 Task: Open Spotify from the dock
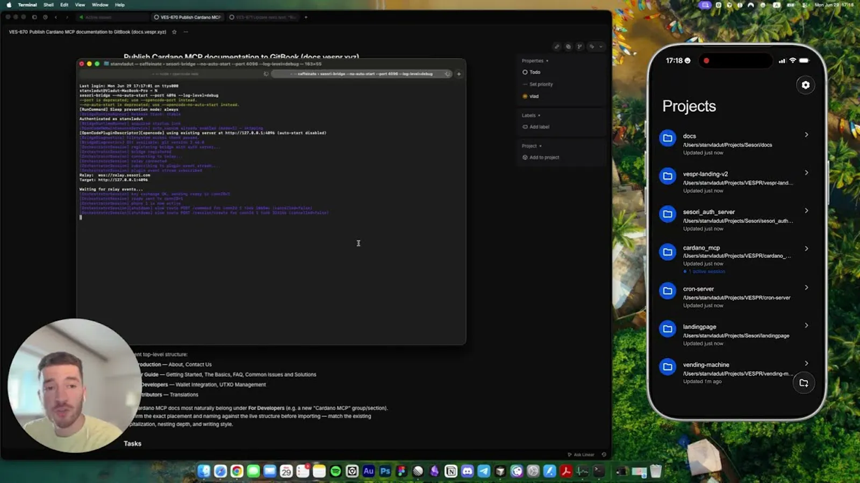[x=335, y=471]
